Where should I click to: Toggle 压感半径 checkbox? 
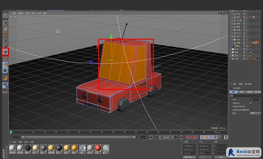pyautogui.click(x=251, y=103)
